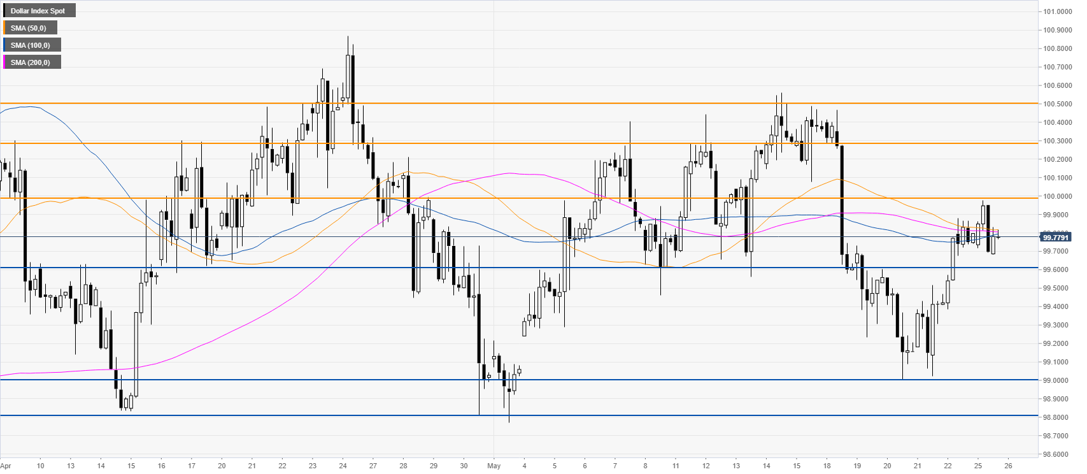Click the 98.8000 price axis label
The width and height of the screenshot is (1087, 474).
tap(1056, 417)
